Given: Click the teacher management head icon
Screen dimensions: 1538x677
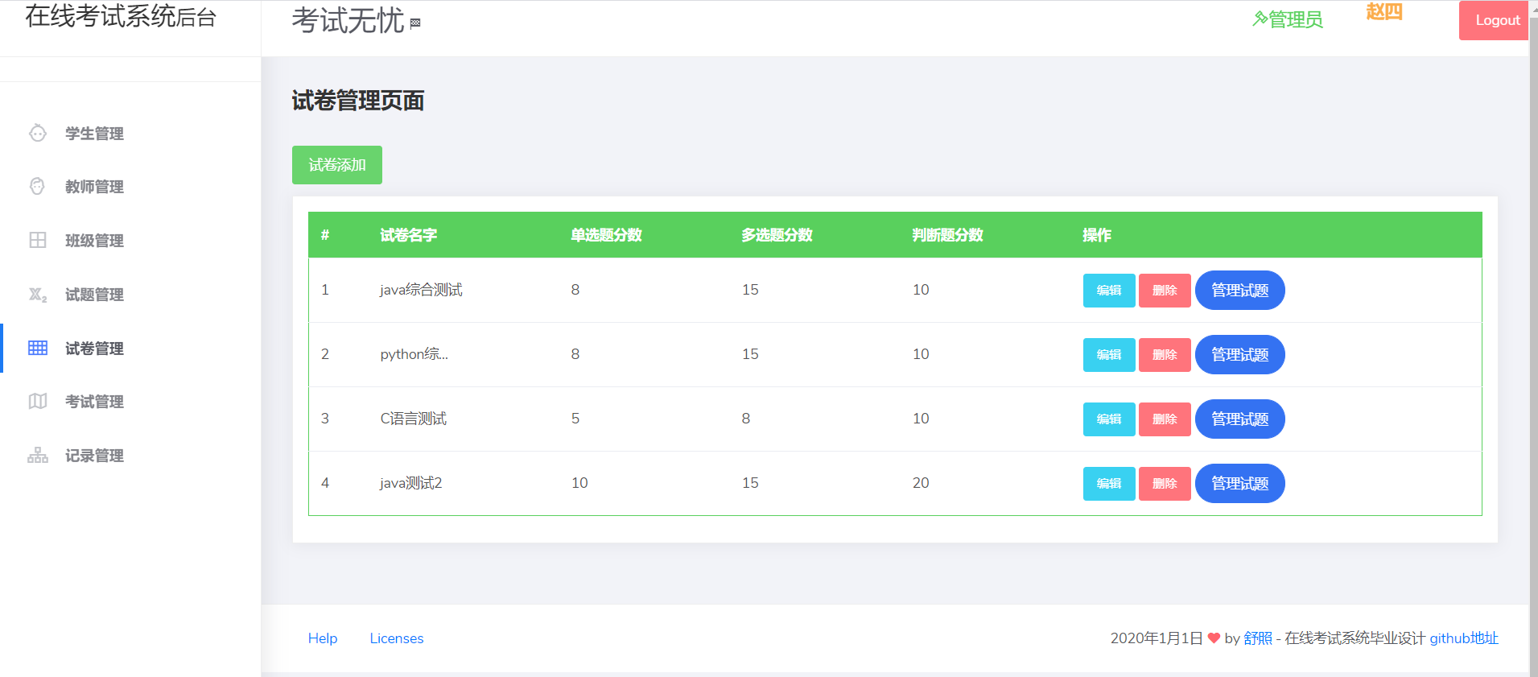Looking at the screenshot, I should pyautogui.click(x=38, y=186).
